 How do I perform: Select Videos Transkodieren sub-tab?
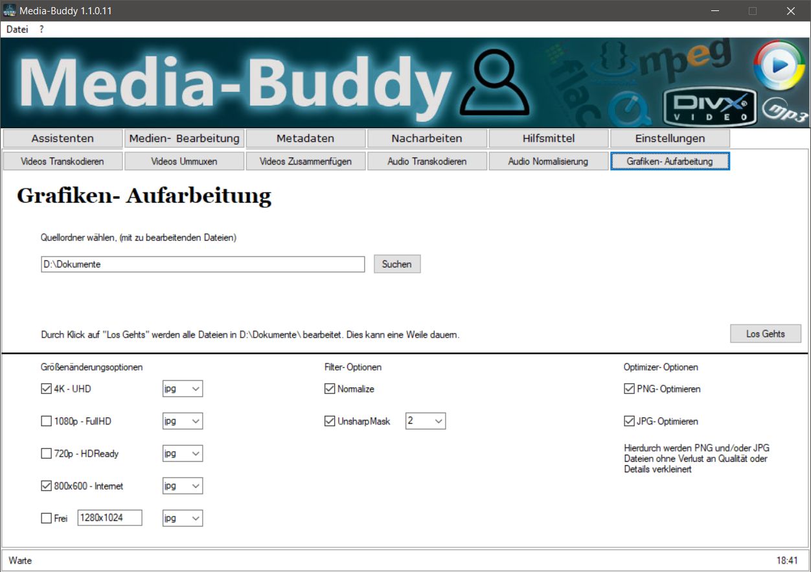click(63, 161)
